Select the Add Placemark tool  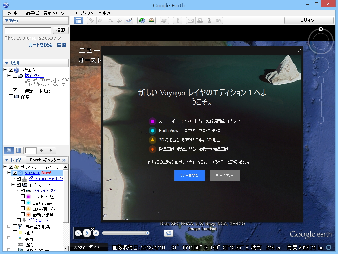(91, 21)
